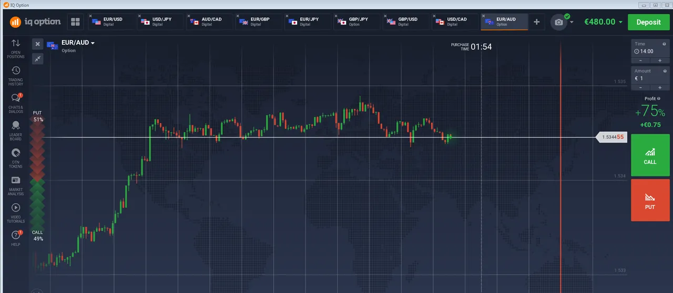Switch to the EUR/JPY Digital tab
The width and height of the screenshot is (673, 293).
point(308,22)
